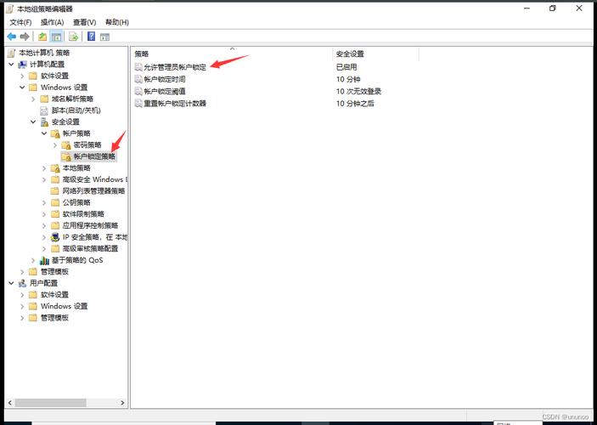Select the 重置帐户锁定计数器 policy row

pyautogui.click(x=175, y=104)
